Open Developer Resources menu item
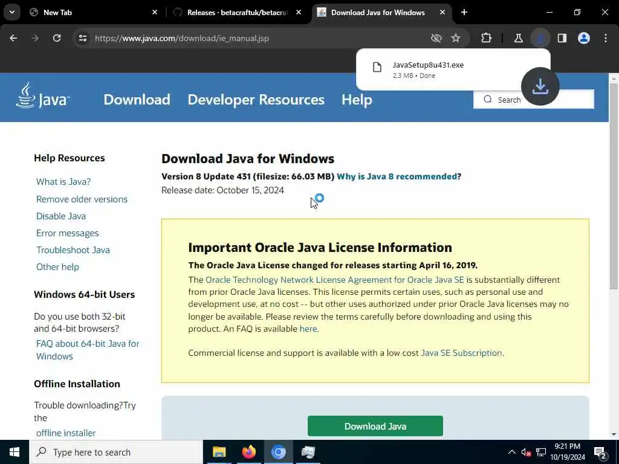Screen dimensions: 619x464 coord(256,100)
